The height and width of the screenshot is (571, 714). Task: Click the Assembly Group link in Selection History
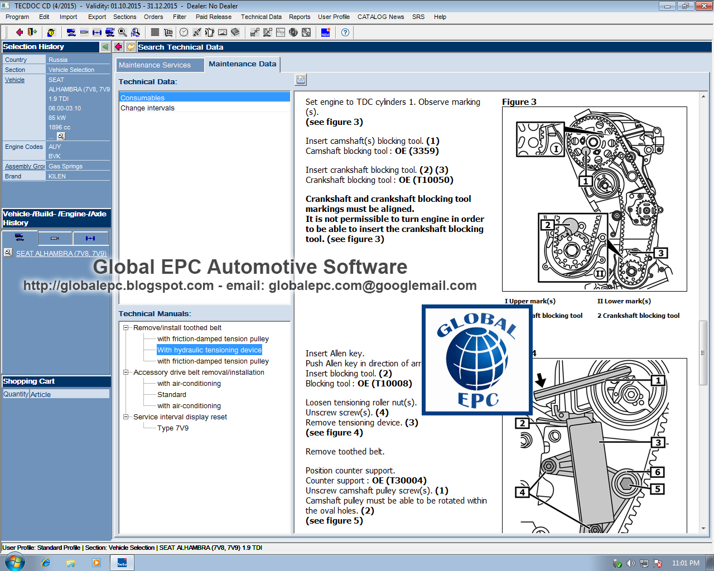coord(25,166)
